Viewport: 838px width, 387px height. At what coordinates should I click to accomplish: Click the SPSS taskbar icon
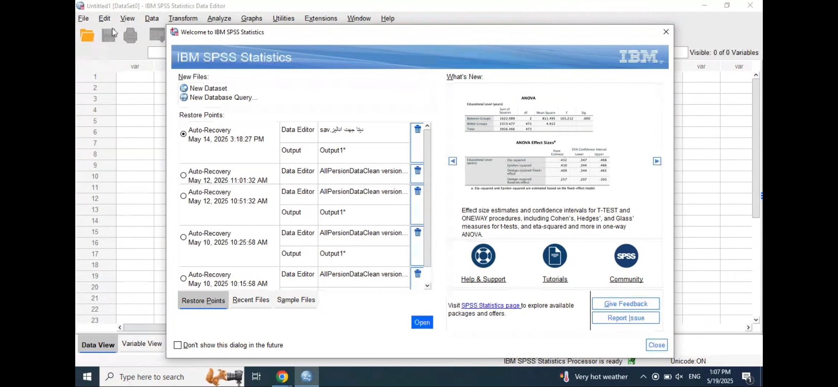pyautogui.click(x=307, y=377)
